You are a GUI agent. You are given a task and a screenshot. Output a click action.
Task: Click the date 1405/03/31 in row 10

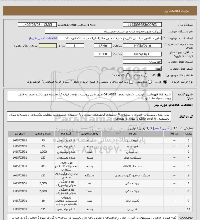[x=19, y=209]
